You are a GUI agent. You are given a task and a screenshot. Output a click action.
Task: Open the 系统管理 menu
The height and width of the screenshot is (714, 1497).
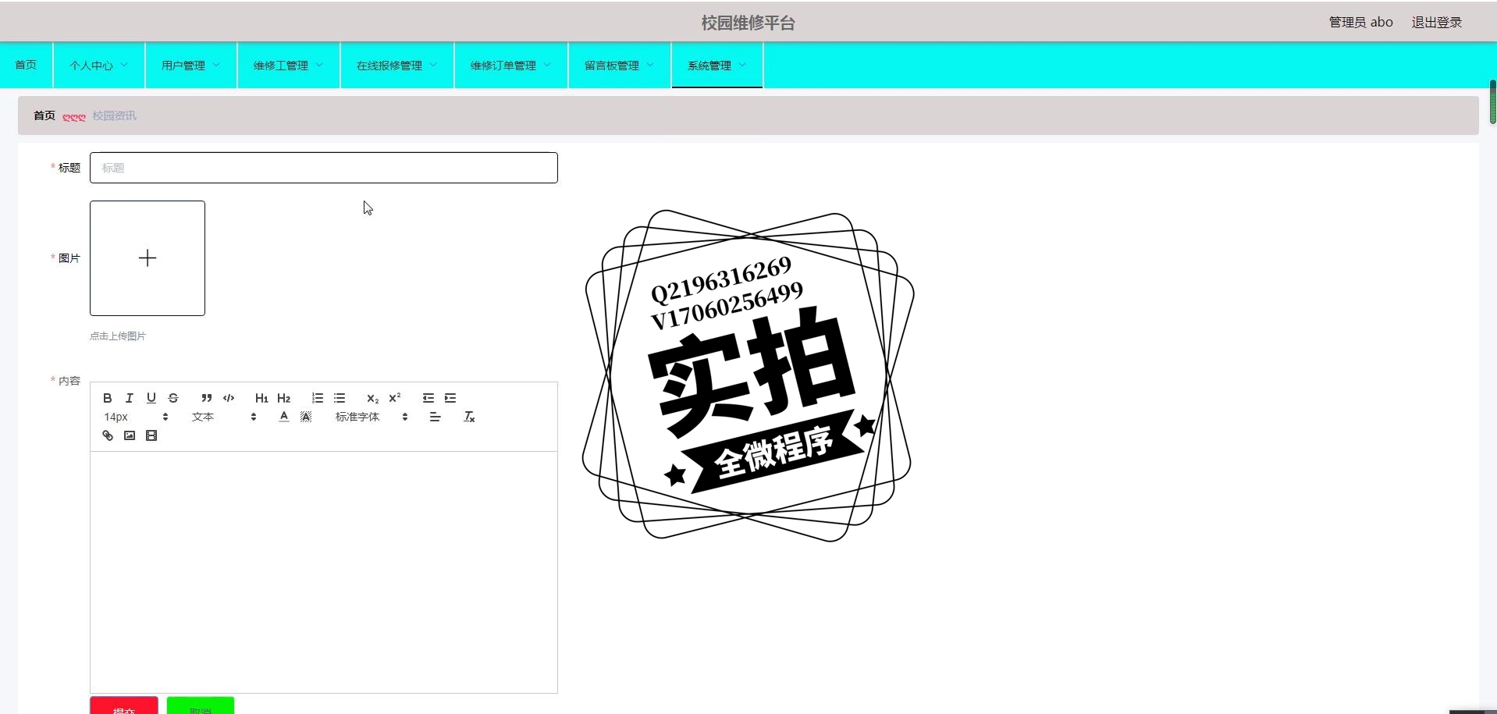(x=717, y=66)
